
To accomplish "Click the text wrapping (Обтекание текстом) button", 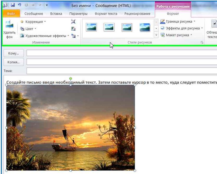I will pos(211,29).
